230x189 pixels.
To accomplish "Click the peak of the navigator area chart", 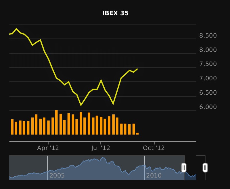I will [103, 157].
